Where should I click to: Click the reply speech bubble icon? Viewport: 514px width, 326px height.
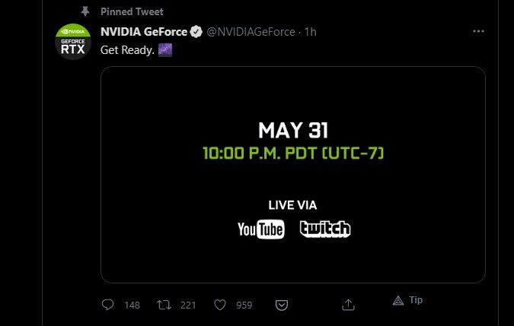(x=107, y=305)
